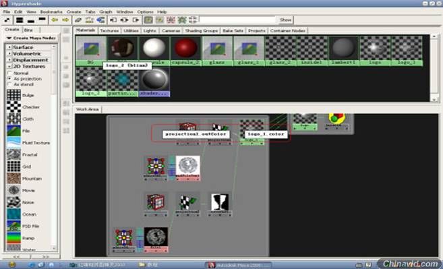Select the red capsule material swatch

point(185,48)
